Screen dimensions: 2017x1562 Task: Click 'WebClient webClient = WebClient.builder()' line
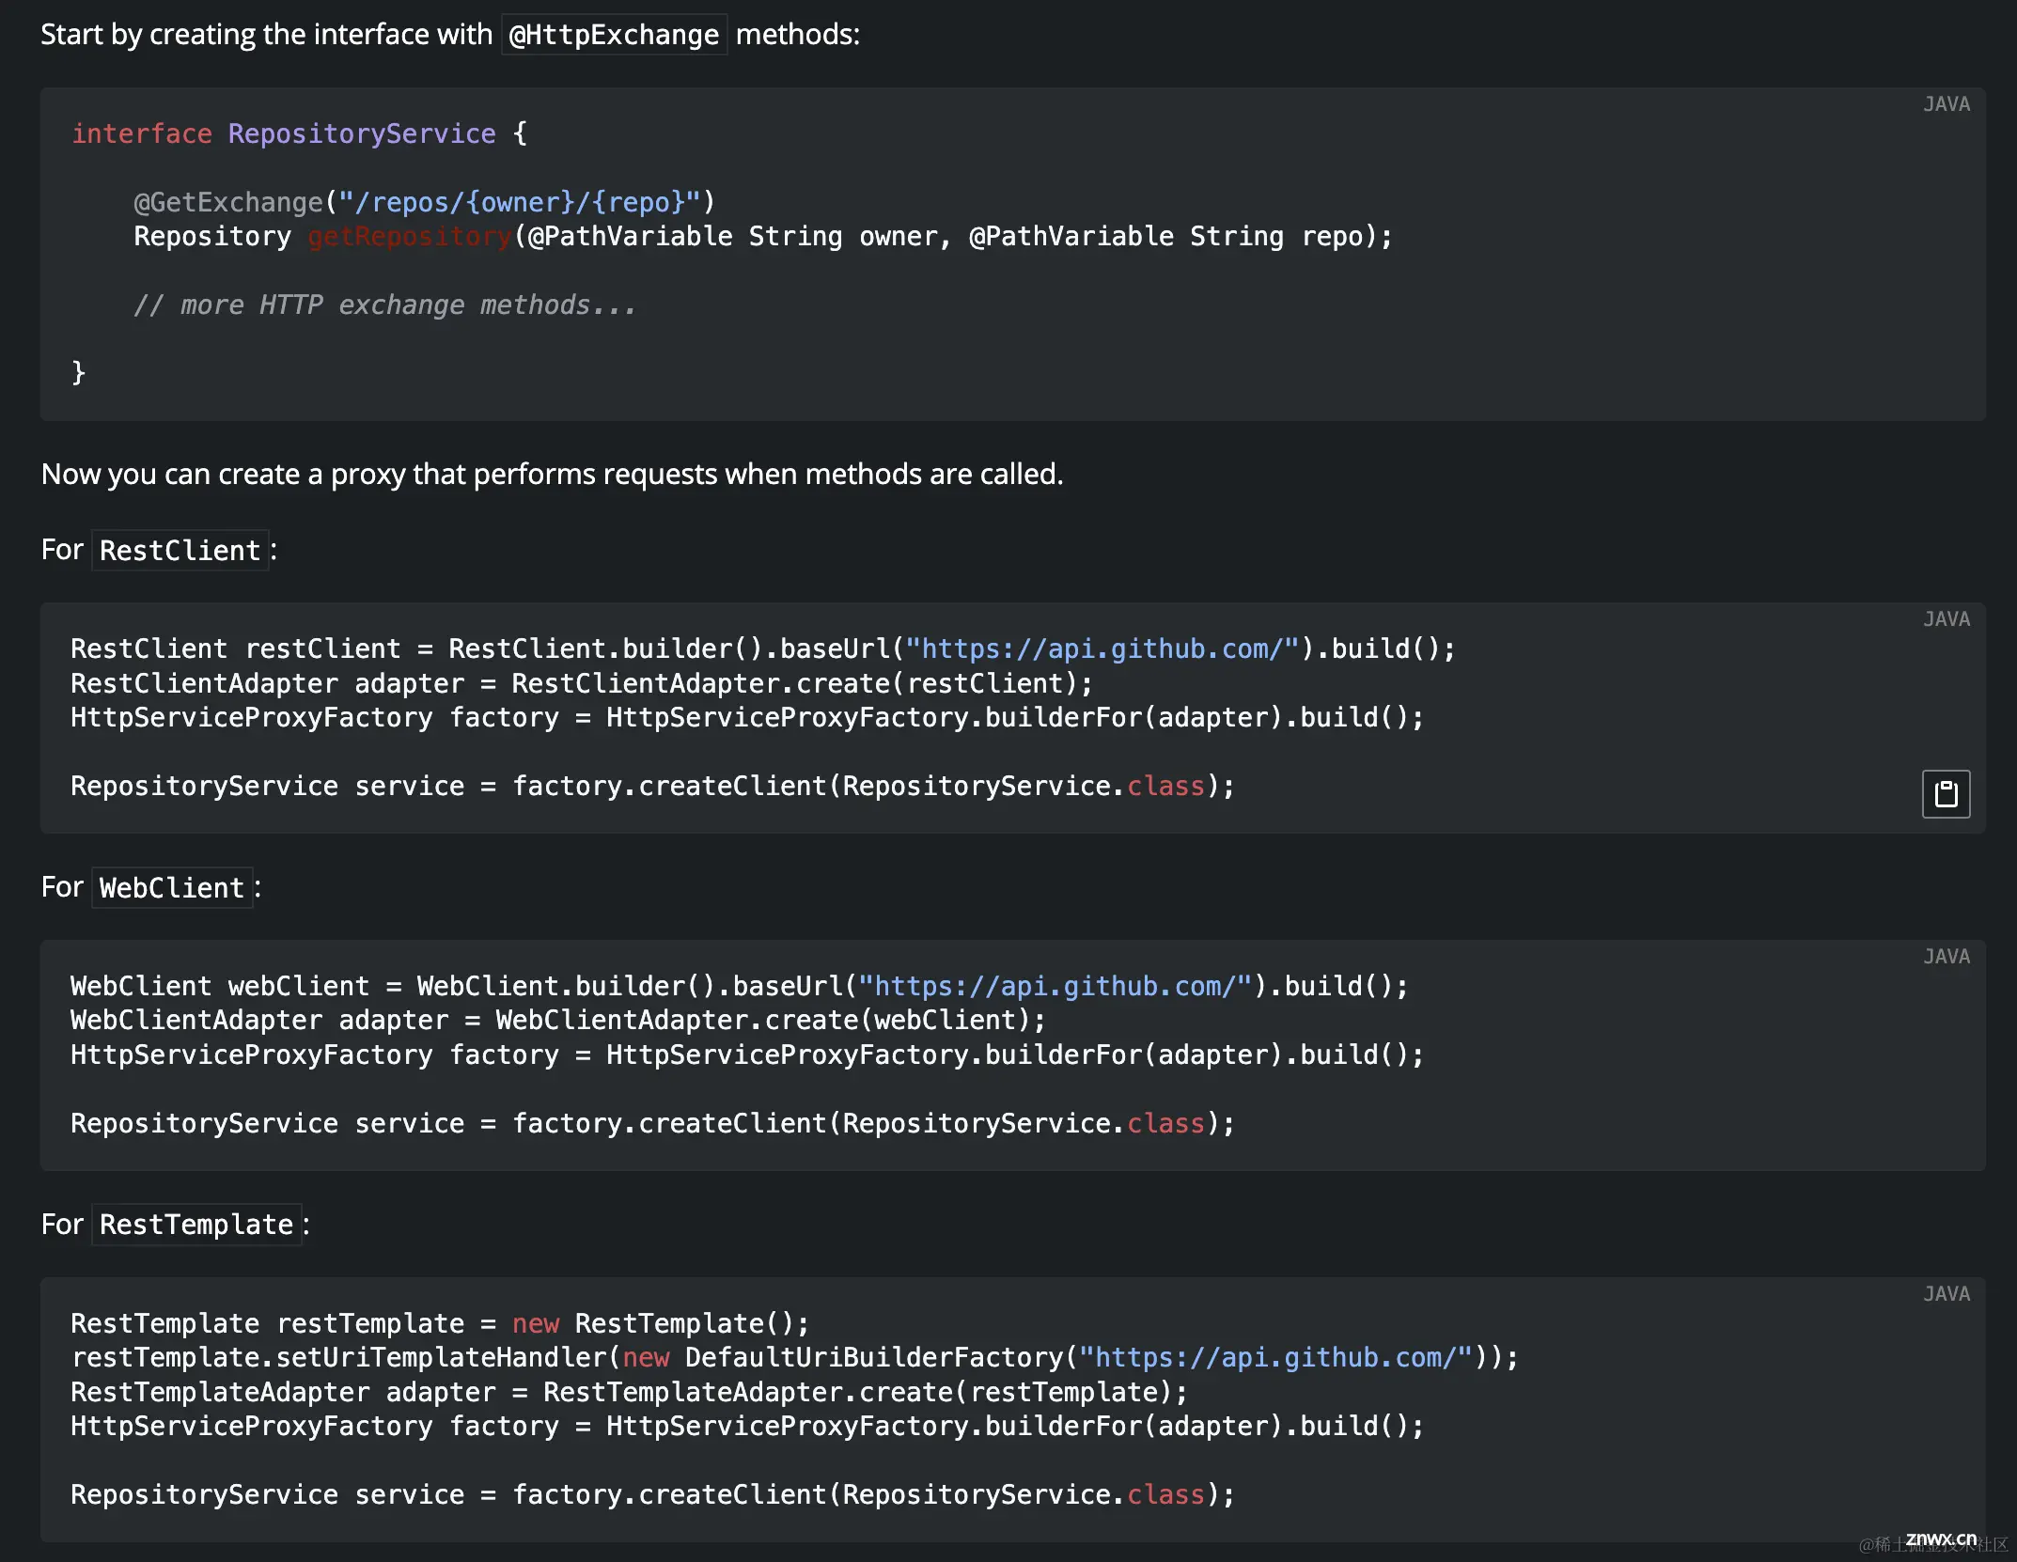point(740,986)
